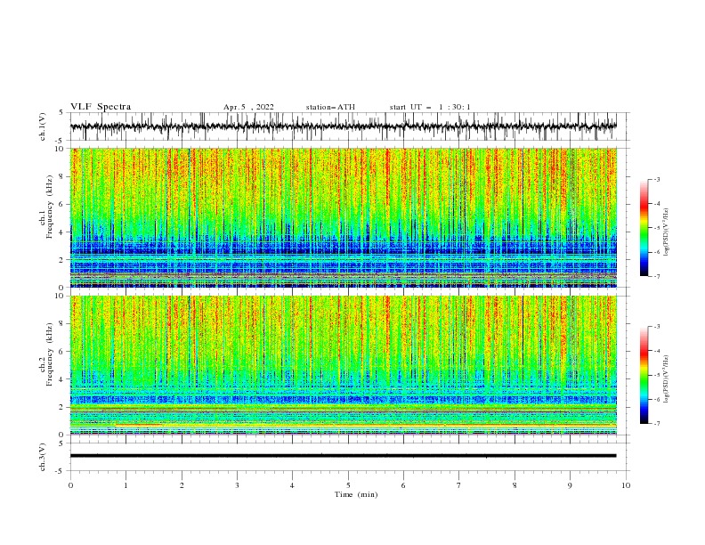The height and width of the screenshot is (545, 705).
Task: Click the "VLF Spectra" plot title
Action: pyautogui.click(x=101, y=107)
